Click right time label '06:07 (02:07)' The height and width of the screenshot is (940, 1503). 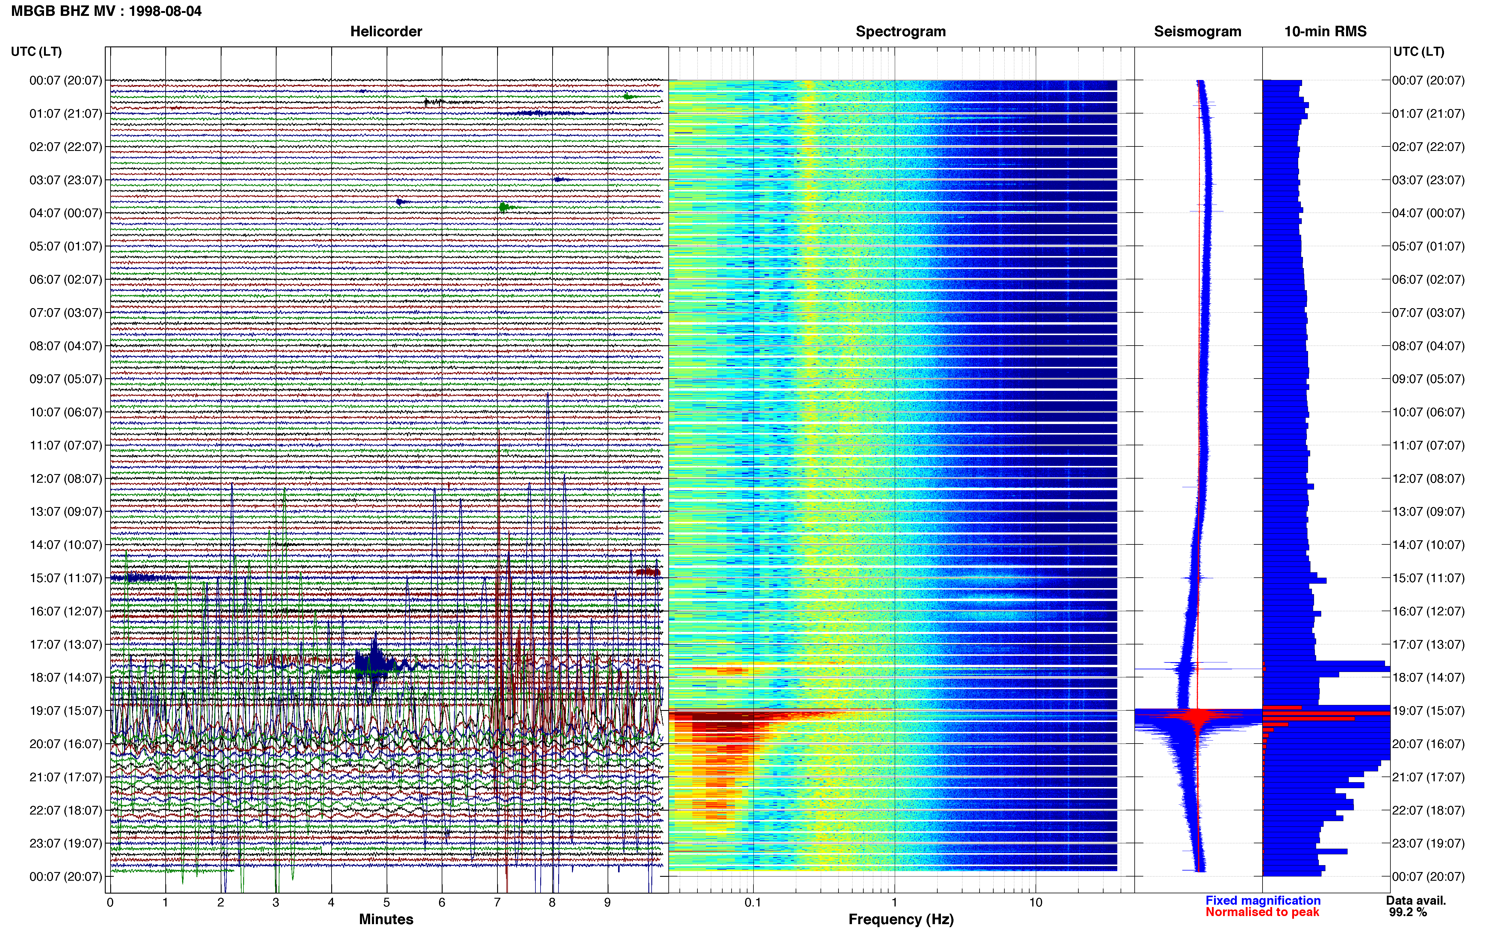pos(1428,280)
